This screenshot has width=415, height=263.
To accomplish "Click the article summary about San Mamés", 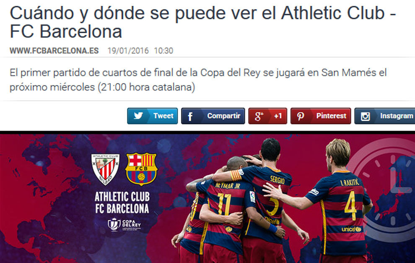I will (198, 80).
